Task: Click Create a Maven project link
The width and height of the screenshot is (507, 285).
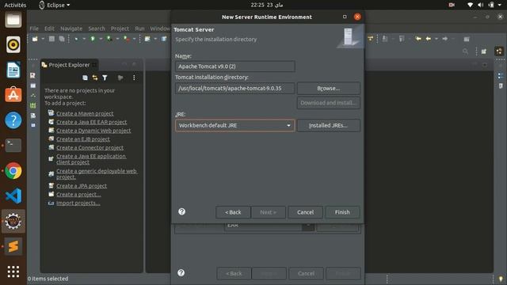Action: coord(85,113)
